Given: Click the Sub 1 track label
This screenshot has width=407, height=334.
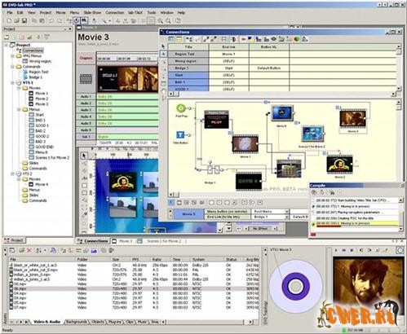Looking at the screenshot, I should pos(86,137).
